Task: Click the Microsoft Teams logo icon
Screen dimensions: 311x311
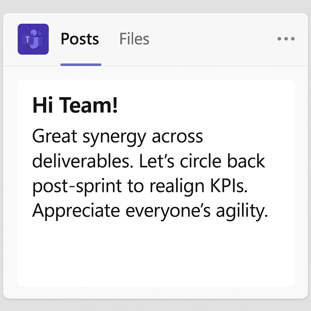Action: click(x=33, y=39)
